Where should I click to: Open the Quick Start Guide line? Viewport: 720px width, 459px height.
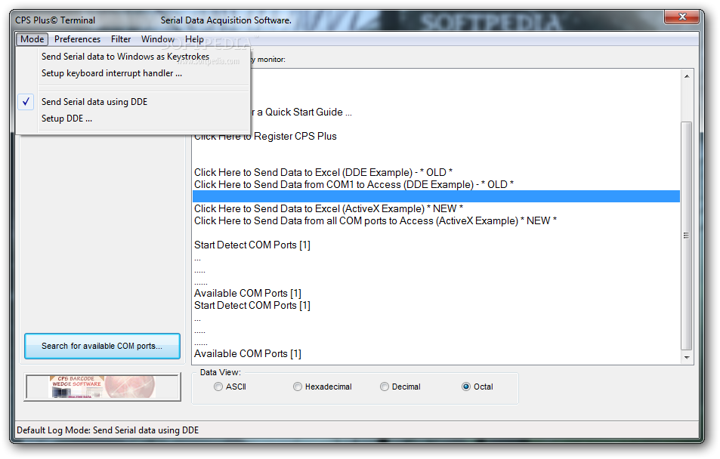coord(301,112)
